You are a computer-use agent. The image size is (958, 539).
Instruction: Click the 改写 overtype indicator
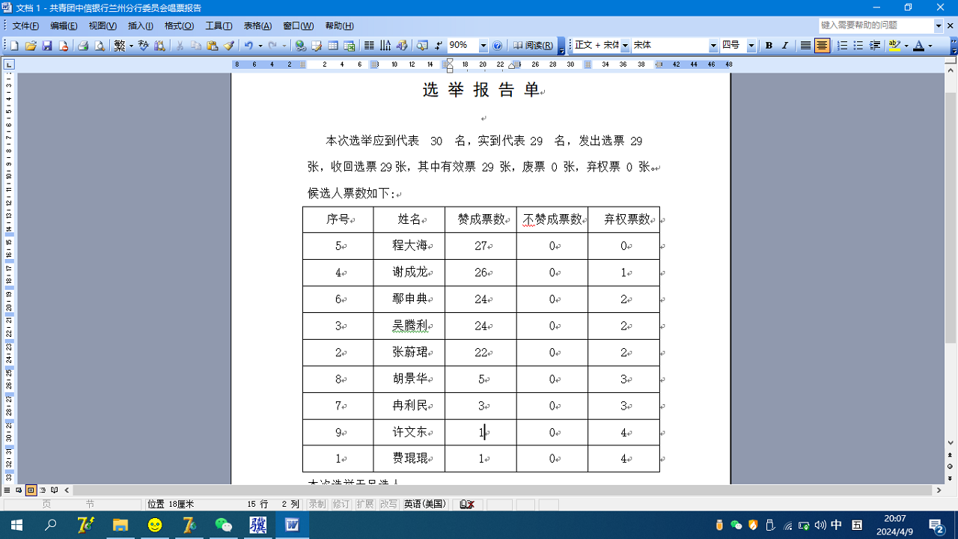(x=388, y=505)
